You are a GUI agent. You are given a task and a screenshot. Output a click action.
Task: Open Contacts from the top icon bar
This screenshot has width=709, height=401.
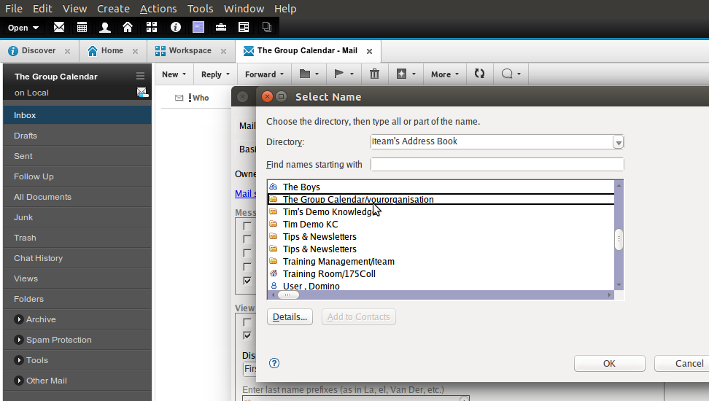pyautogui.click(x=105, y=28)
